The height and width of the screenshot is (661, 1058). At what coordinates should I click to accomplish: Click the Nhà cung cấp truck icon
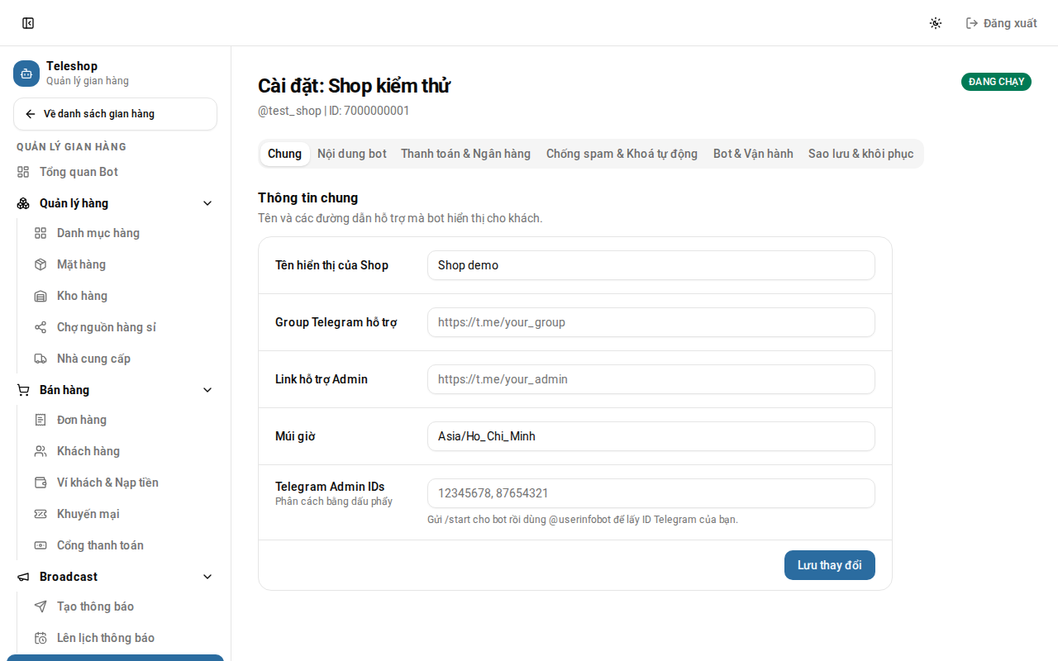point(41,359)
